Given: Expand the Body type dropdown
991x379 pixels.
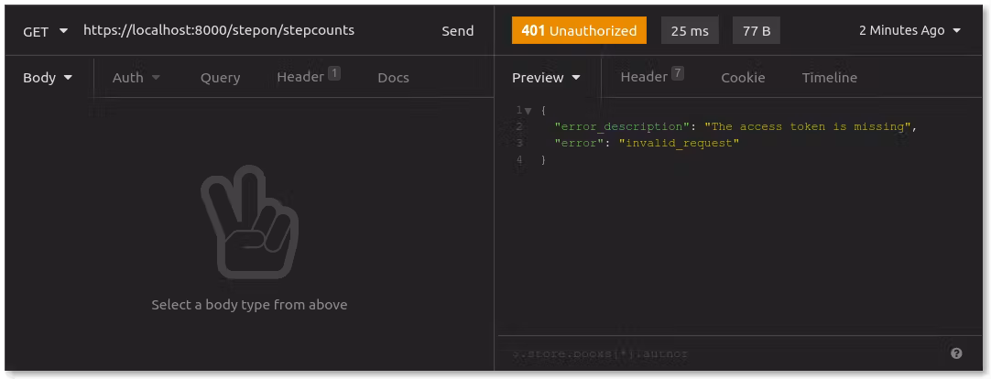Looking at the screenshot, I should coord(48,78).
